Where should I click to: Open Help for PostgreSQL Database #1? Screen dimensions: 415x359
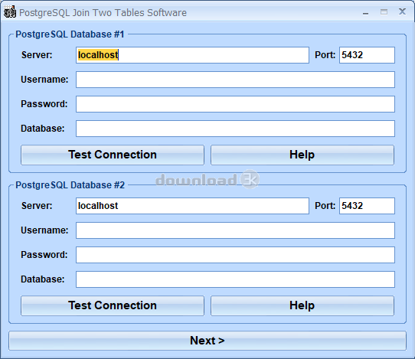[302, 155]
